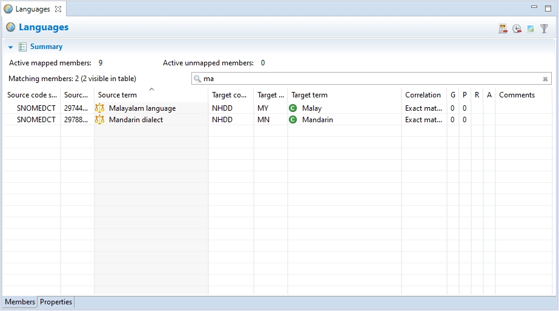
Task: Click the scales icon for Mandarin dialect
Action: point(100,120)
